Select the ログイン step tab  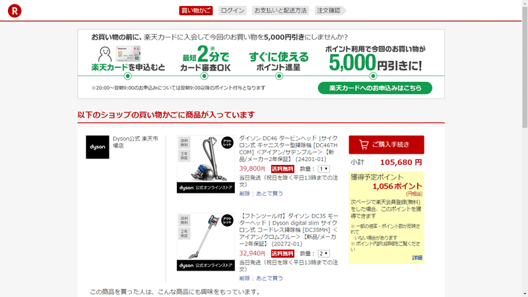click(x=232, y=11)
